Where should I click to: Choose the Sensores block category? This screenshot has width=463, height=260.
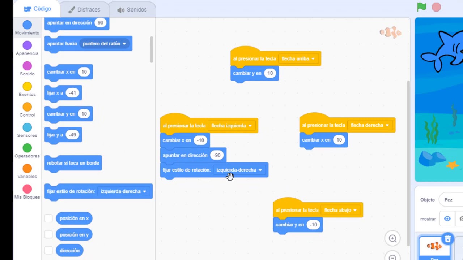click(x=27, y=131)
